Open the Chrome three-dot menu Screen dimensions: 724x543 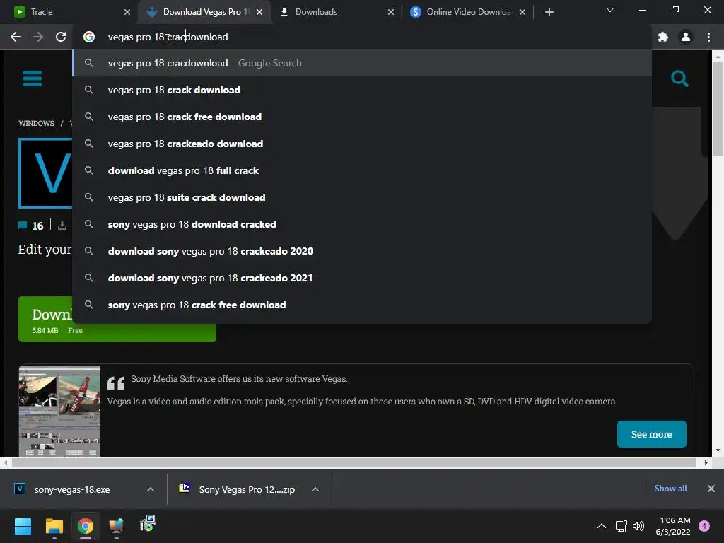[708, 37]
